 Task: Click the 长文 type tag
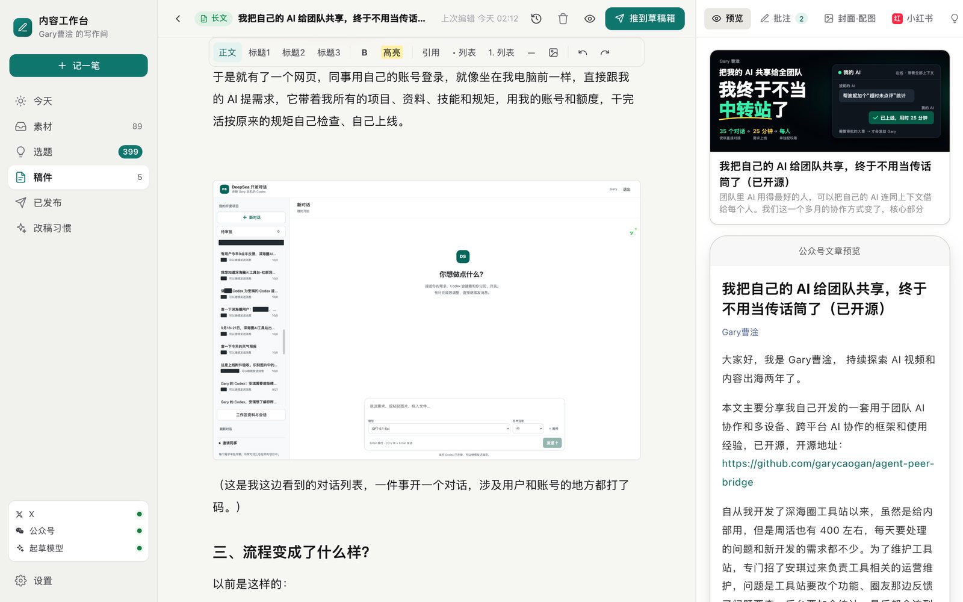pos(213,19)
